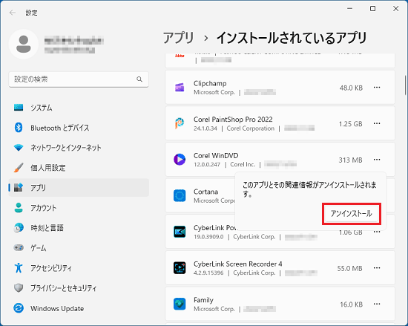Click the version 24.1.0.34 text
408x326 pixels.
coord(205,128)
